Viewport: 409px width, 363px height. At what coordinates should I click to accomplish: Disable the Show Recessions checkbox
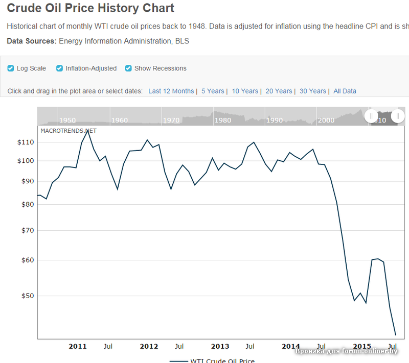pyautogui.click(x=128, y=68)
